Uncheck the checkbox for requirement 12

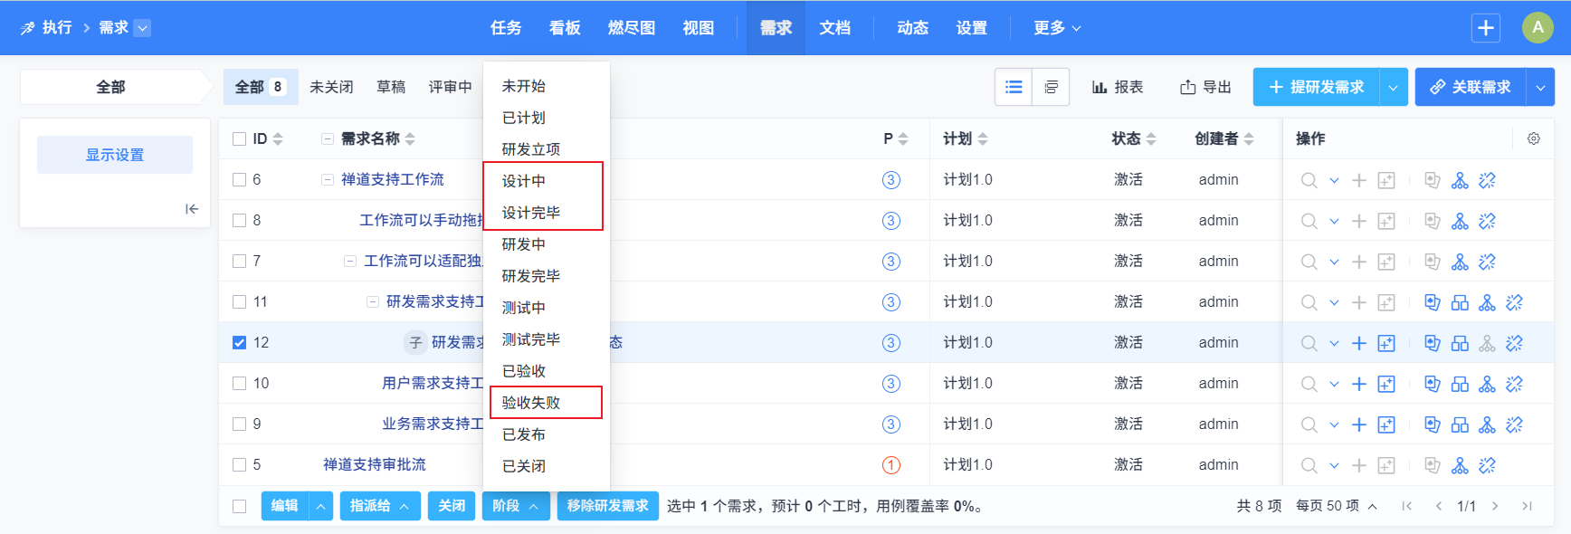(239, 342)
